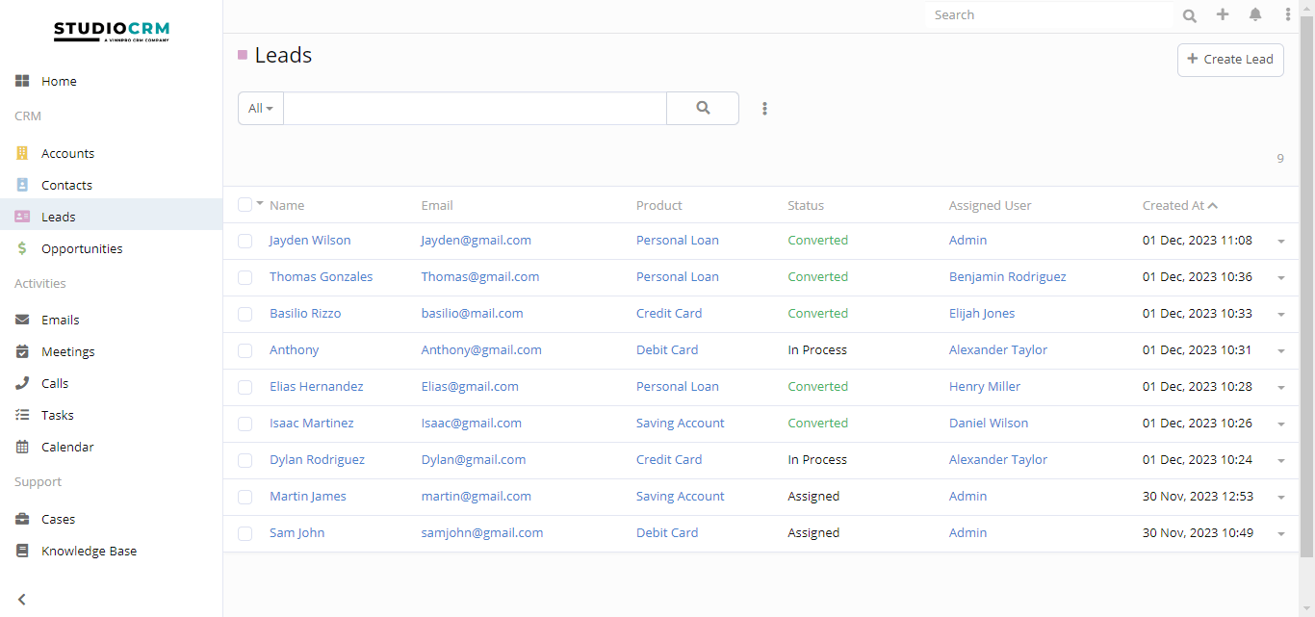This screenshot has height=617, width=1315.
Task: Open the Basilio Rizzo lead link
Action: [x=305, y=313]
